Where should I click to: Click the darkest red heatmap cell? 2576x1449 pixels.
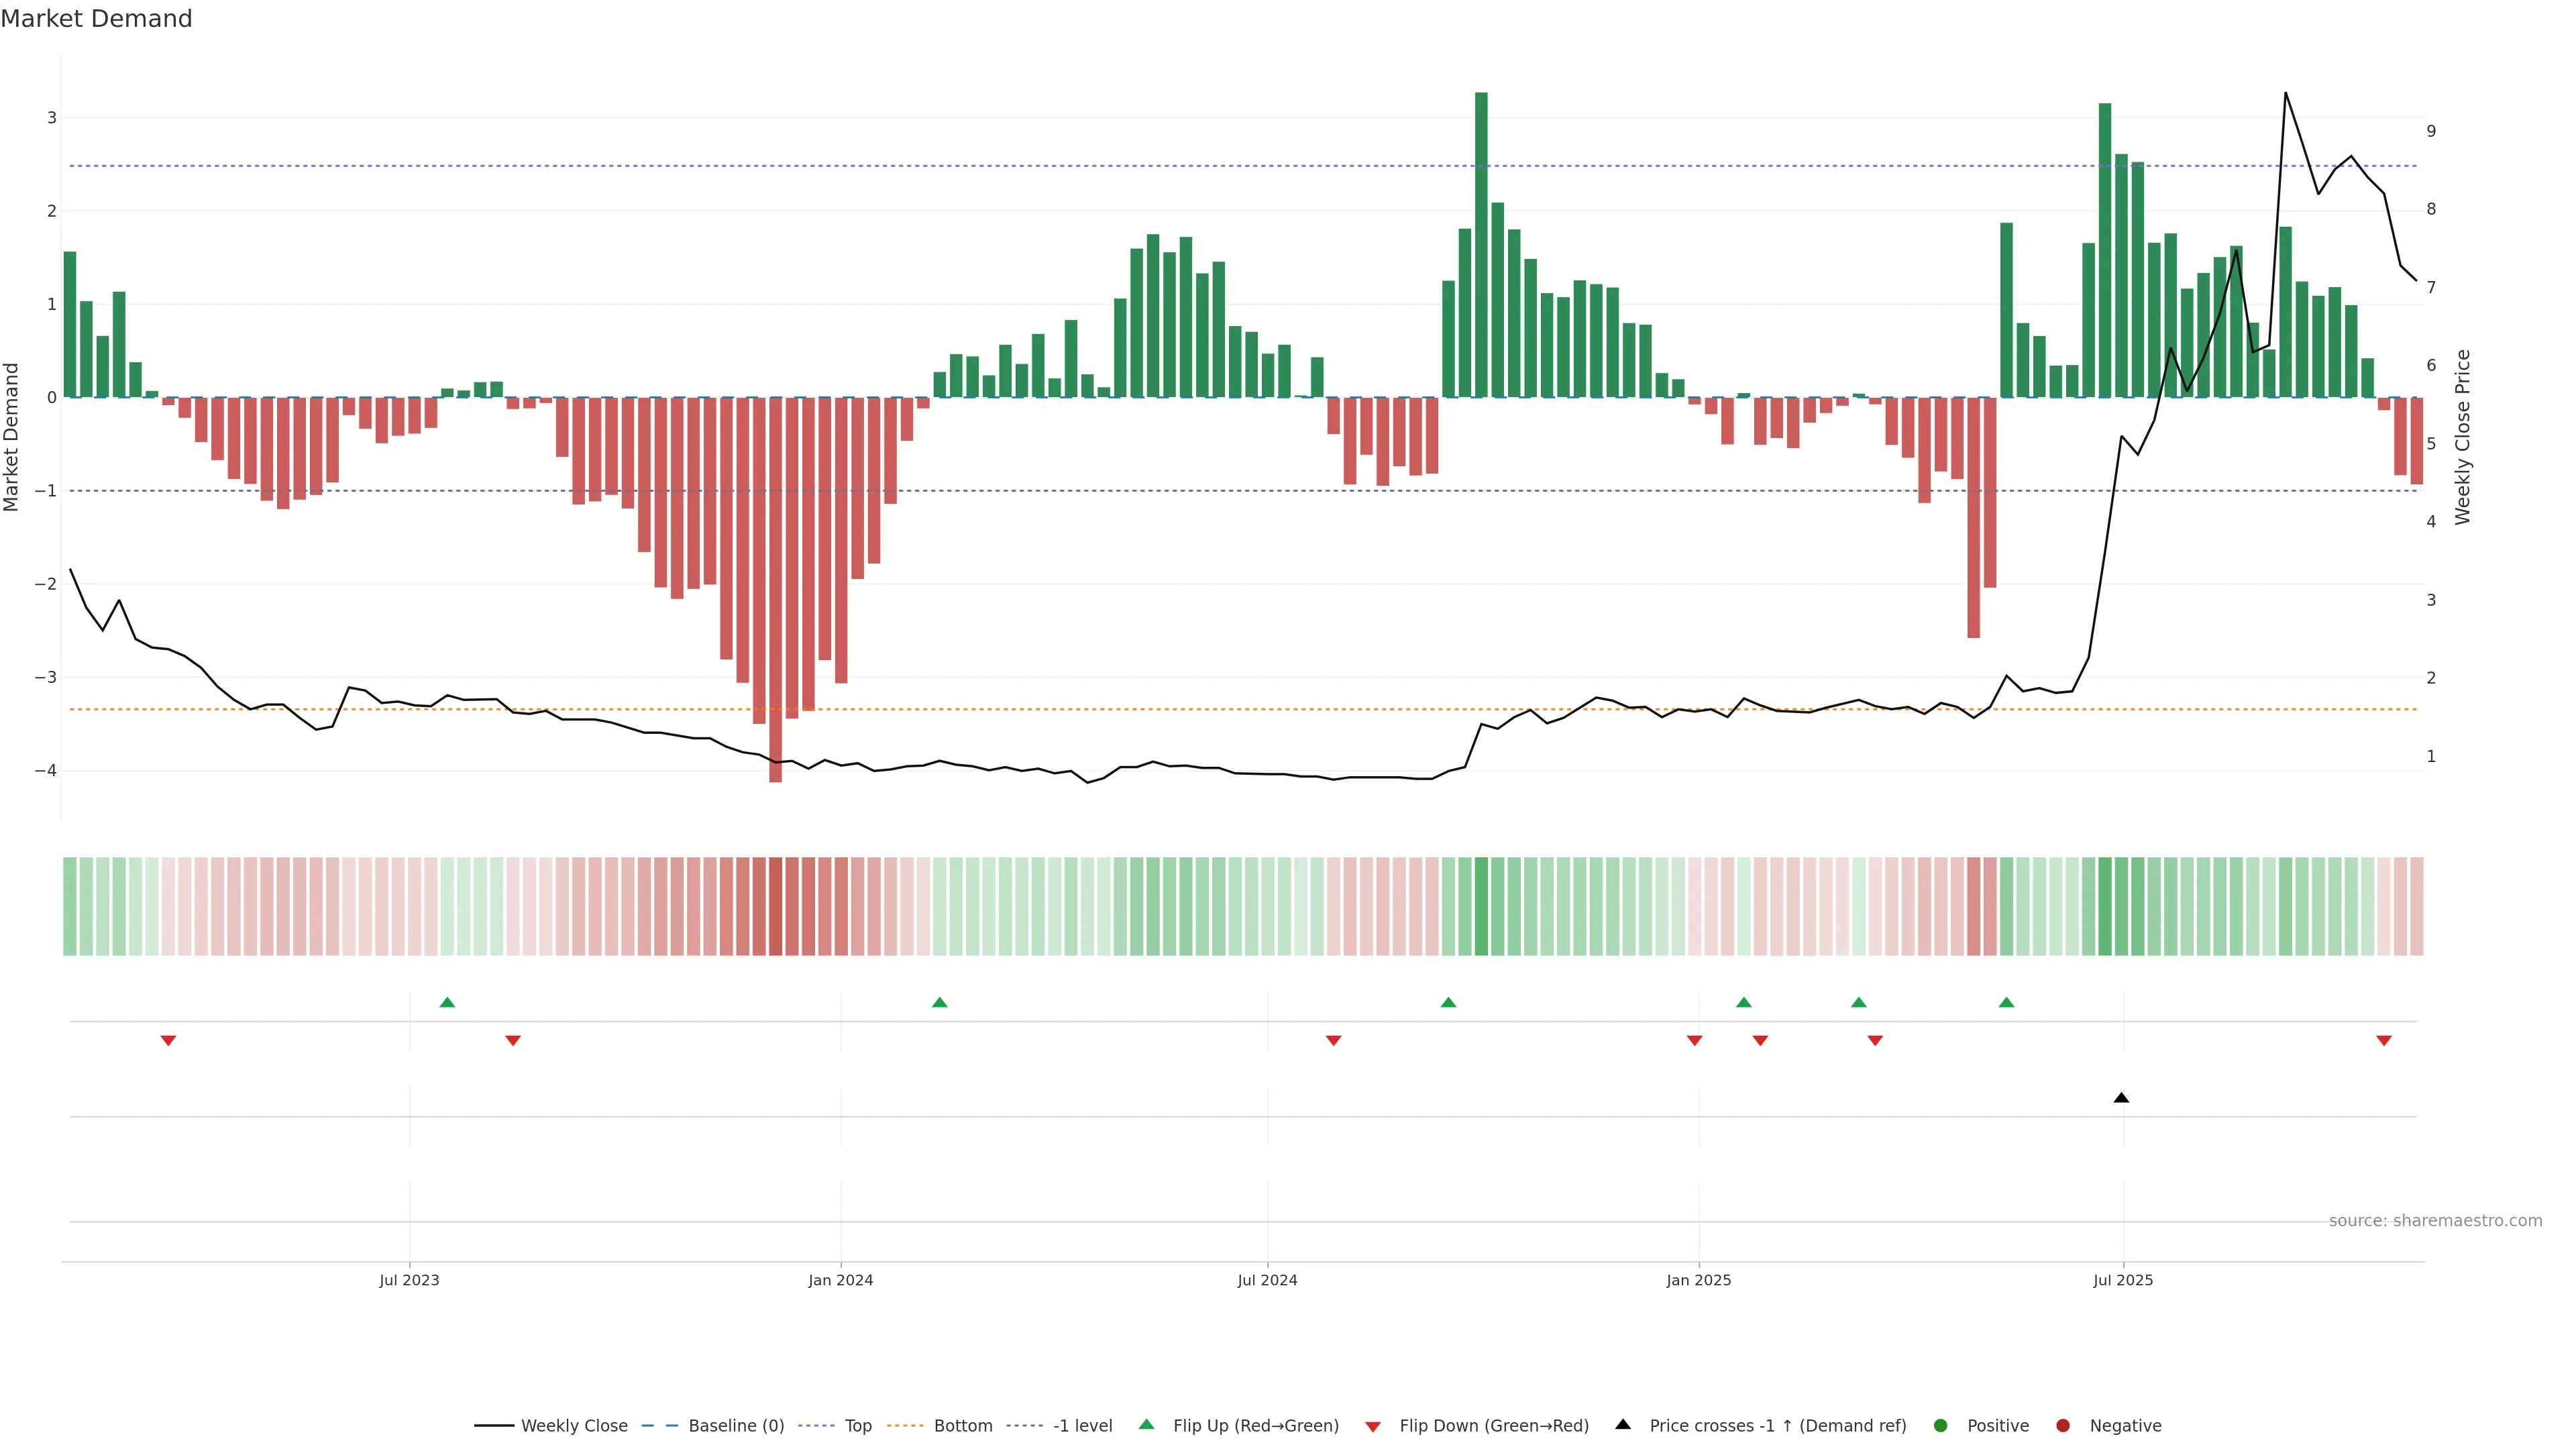775,906
